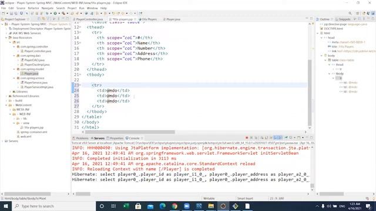Click the taskbar clock showing 1:23 AM
The width and height of the screenshot is (376, 211).
click(x=354, y=206)
